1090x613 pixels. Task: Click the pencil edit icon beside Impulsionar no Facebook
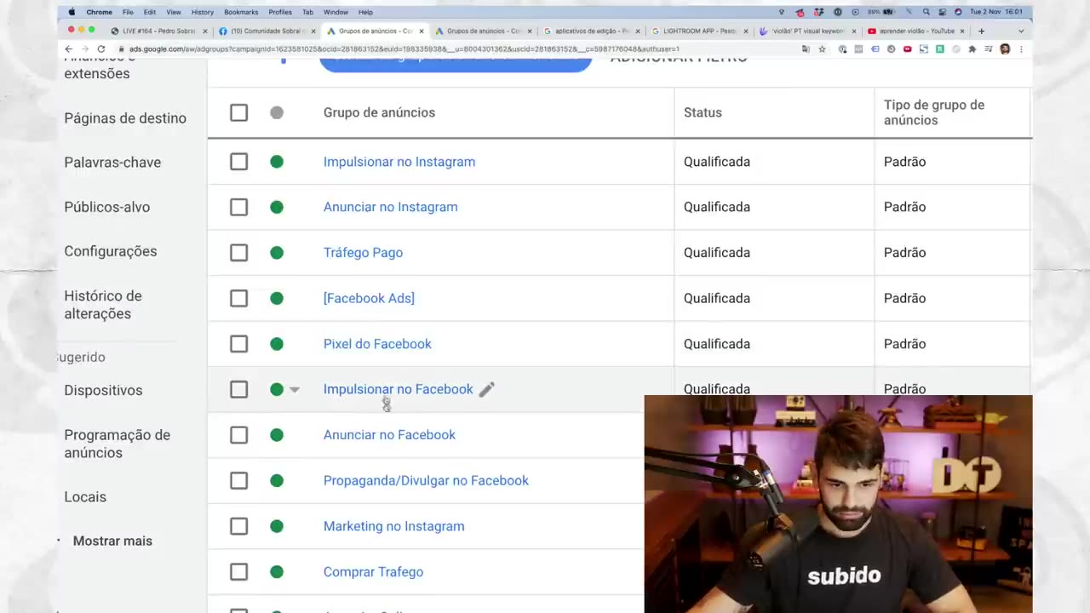[486, 389]
